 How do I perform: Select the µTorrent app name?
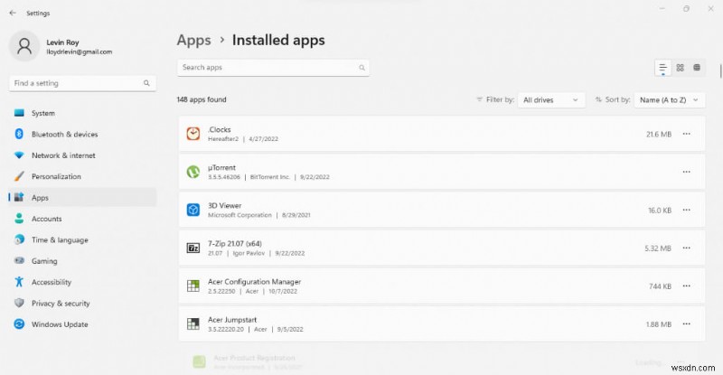221,167
